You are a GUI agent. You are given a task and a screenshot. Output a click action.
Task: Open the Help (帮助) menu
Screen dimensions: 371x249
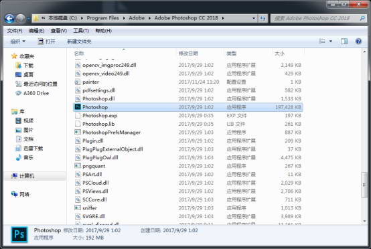pos(103,31)
